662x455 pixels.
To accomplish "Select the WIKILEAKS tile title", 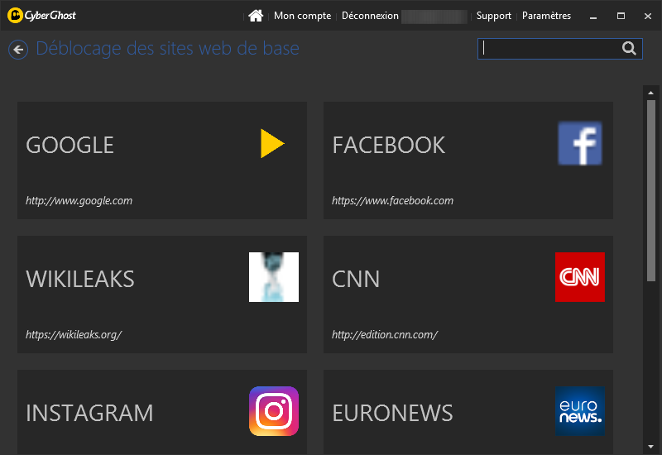I will 80,280.
